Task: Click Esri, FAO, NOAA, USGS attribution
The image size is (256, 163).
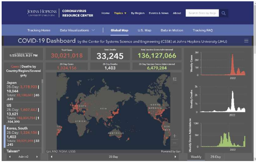Action: (x=61, y=151)
